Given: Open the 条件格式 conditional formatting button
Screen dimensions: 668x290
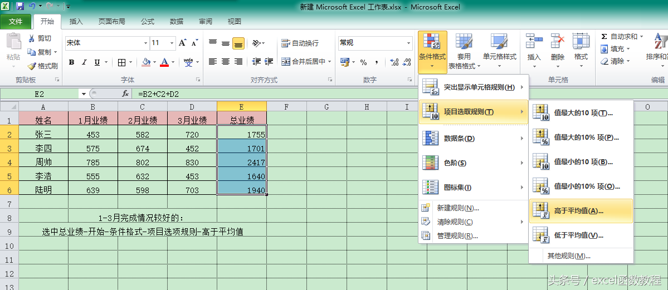Looking at the screenshot, I should pyautogui.click(x=432, y=51).
